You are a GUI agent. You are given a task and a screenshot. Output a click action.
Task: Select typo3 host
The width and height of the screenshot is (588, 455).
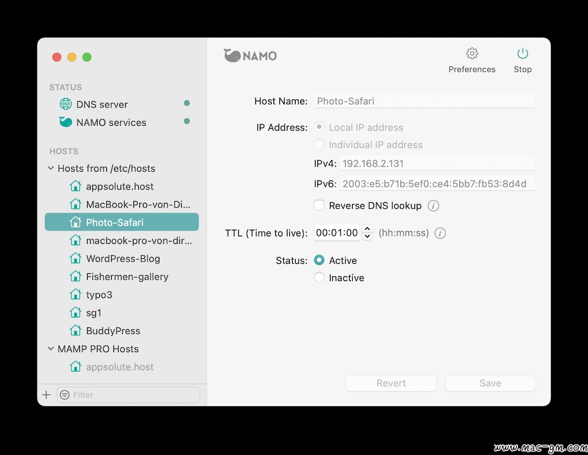[x=122, y=295]
